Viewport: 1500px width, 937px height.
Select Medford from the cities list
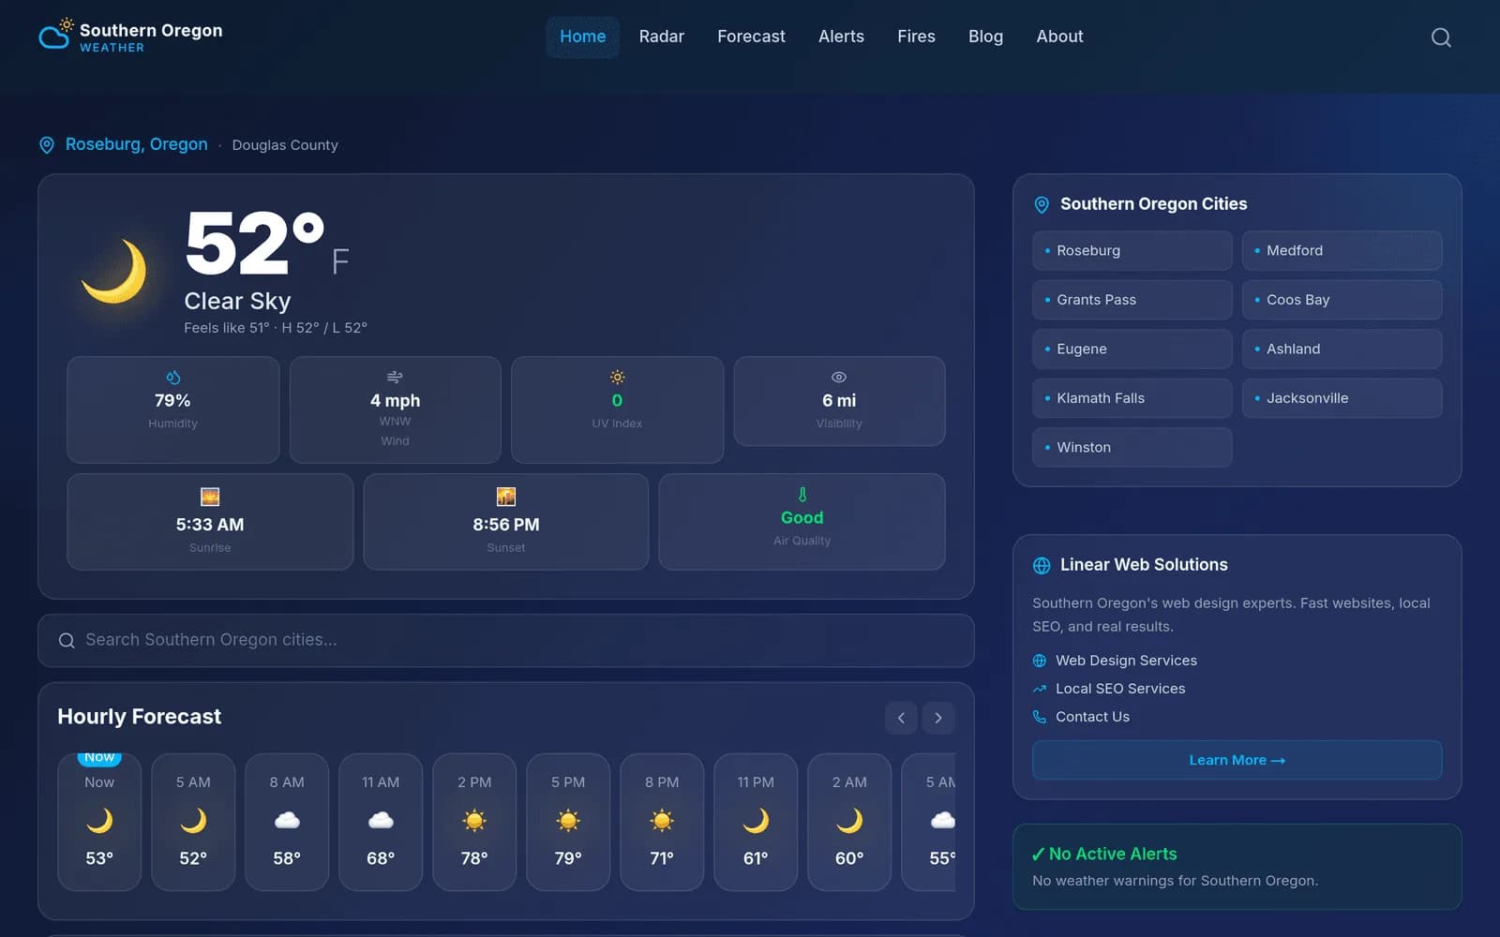point(1342,250)
